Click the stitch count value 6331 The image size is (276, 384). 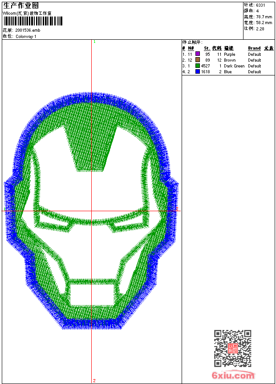260,5
